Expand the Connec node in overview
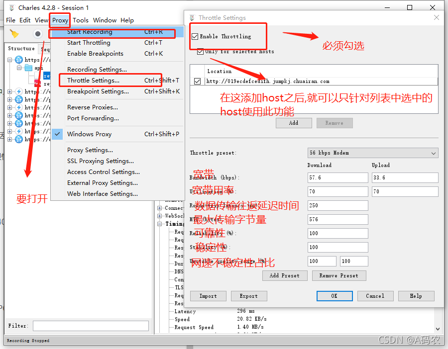448x349 pixels. tap(160, 208)
